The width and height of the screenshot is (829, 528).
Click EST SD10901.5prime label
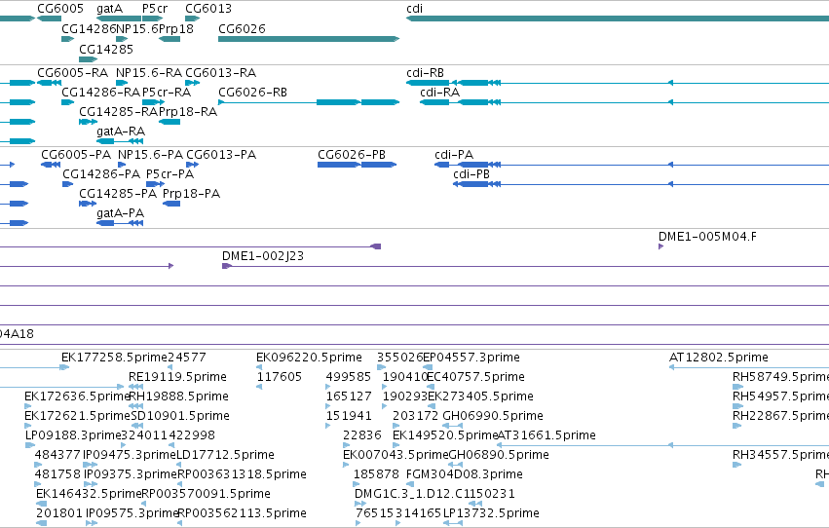click(x=180, y=416)
